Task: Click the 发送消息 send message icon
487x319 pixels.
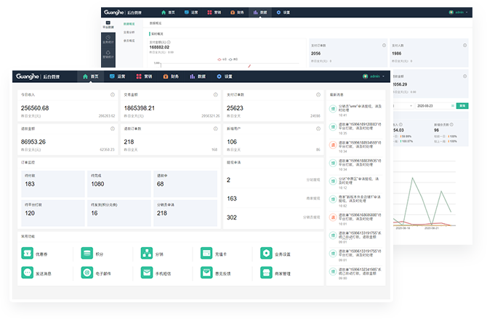Action: coord(28,273)
